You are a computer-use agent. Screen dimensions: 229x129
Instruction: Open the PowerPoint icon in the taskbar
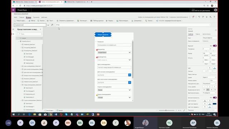(x=98, y=114)
